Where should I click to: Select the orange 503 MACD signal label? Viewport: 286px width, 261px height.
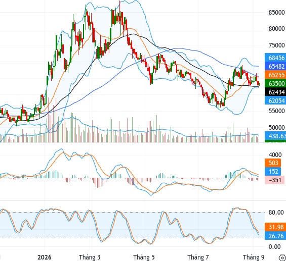coord(273,163)
